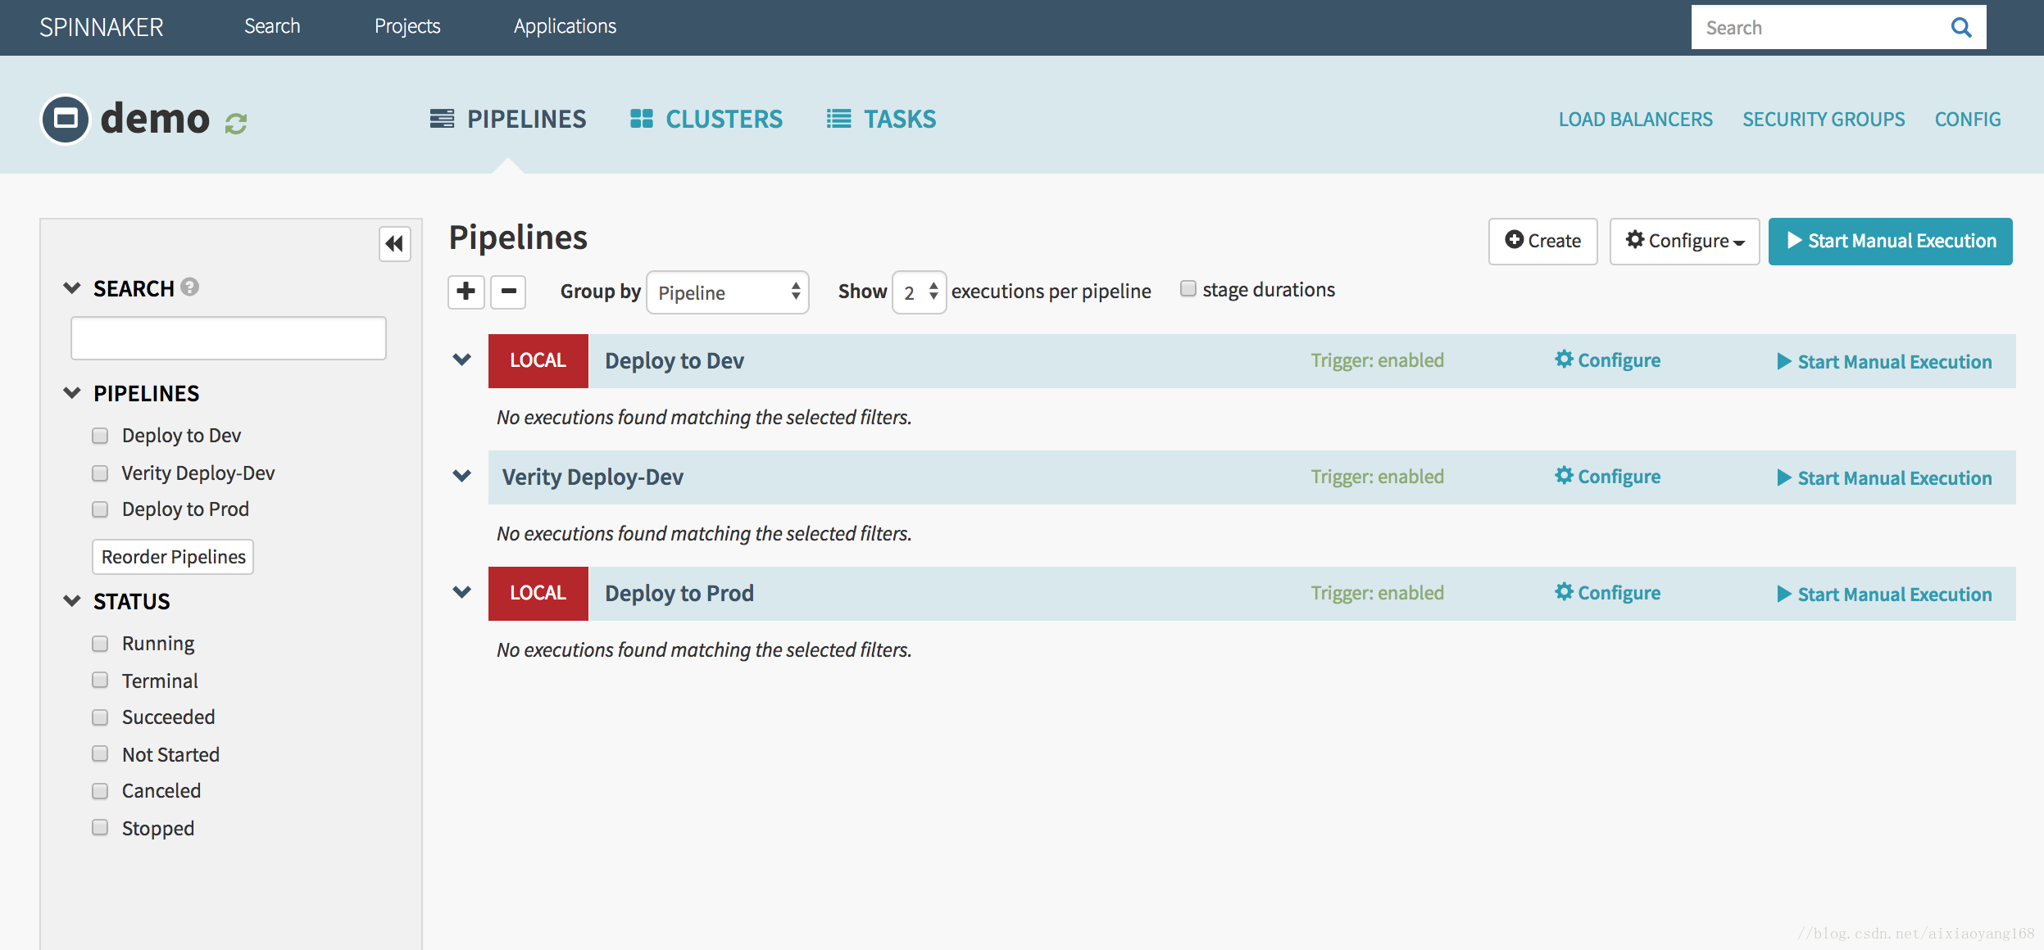The height and width of the screenshot is (950, 2044).
Task: Click the Reorder Pipelines button
Action: [173, 557]
